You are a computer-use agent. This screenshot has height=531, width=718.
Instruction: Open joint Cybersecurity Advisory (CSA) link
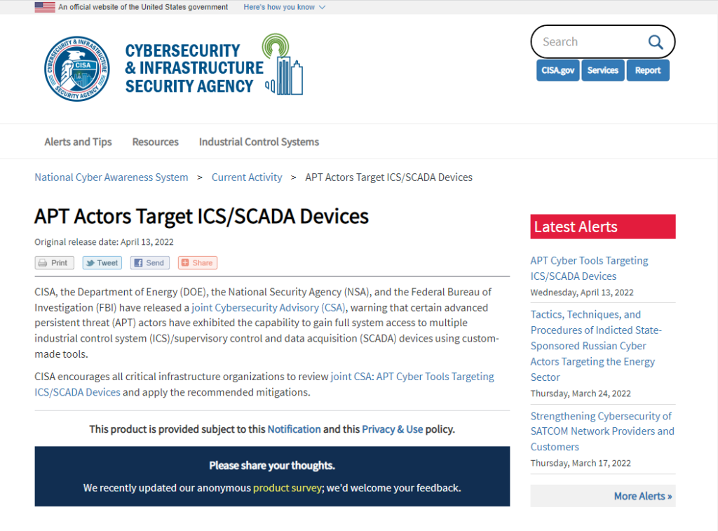click(269, 307)
